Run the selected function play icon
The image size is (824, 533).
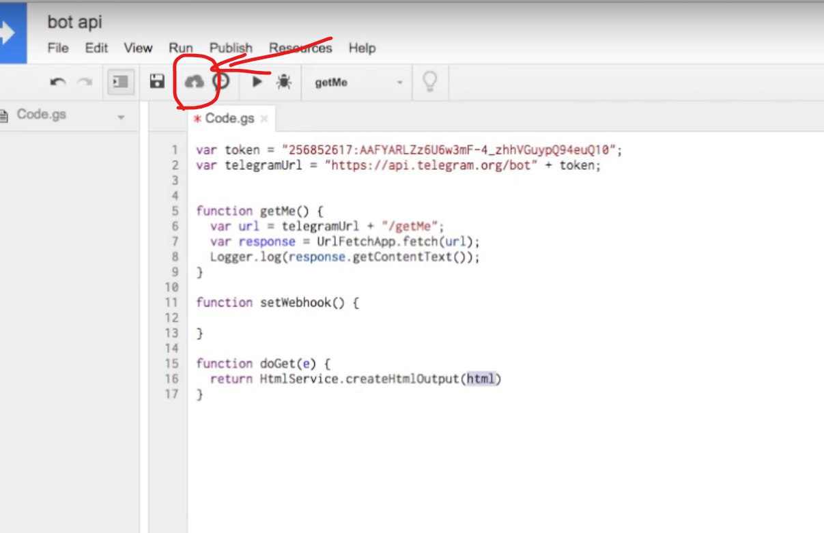coord(257,82)
